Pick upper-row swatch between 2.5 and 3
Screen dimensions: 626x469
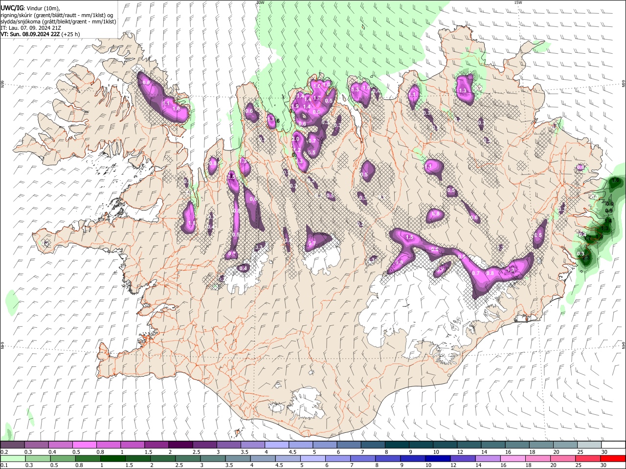[x=204, y=445]
